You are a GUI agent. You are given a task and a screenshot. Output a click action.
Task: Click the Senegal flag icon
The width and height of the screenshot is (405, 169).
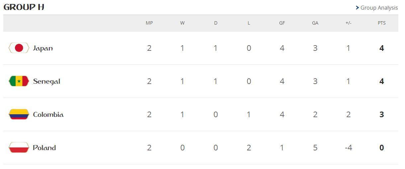[x=19, y=81]
